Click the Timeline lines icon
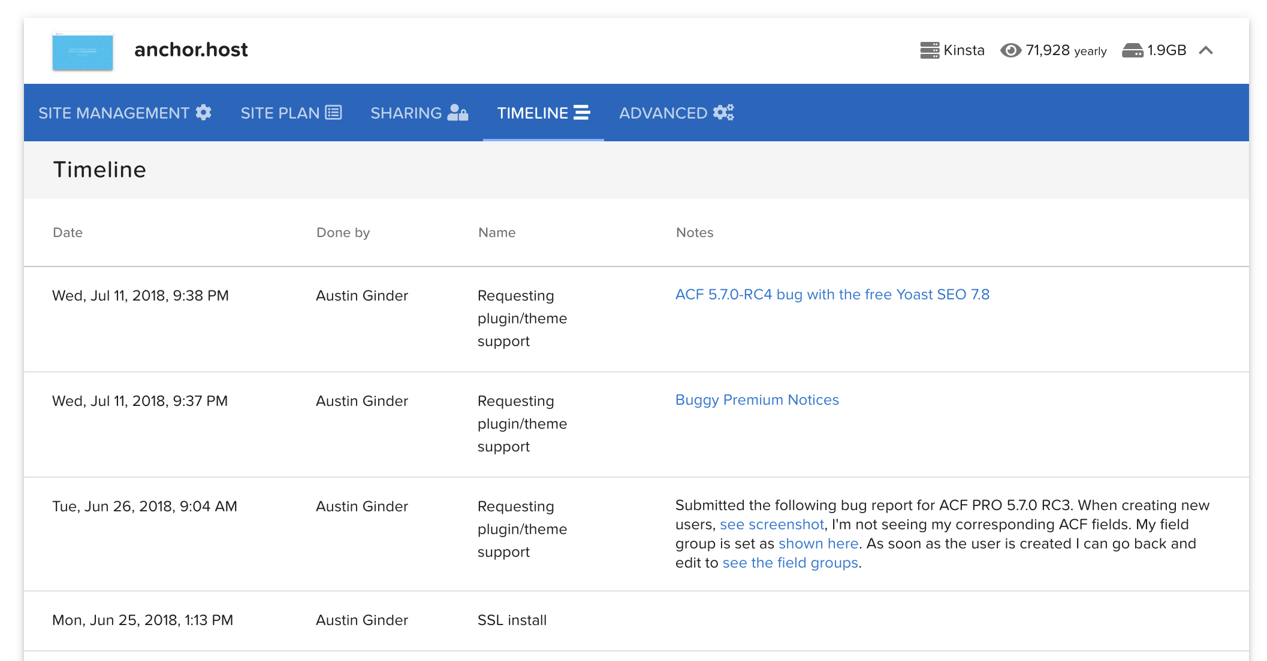The width and height of the screenshot is (1267, 661). 582,112
